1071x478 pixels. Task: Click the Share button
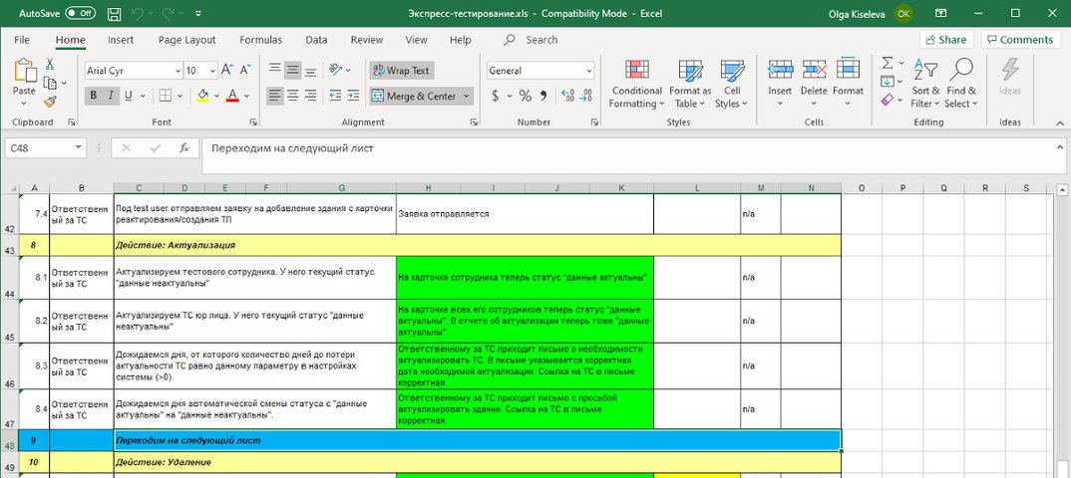(946, 40)
